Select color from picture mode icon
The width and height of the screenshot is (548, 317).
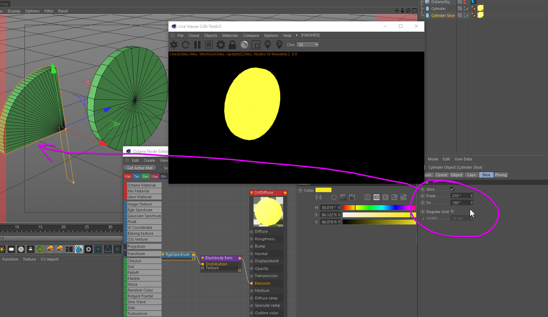click(x=352, y=197)
